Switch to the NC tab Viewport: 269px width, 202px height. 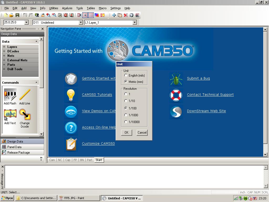(60, 160)
